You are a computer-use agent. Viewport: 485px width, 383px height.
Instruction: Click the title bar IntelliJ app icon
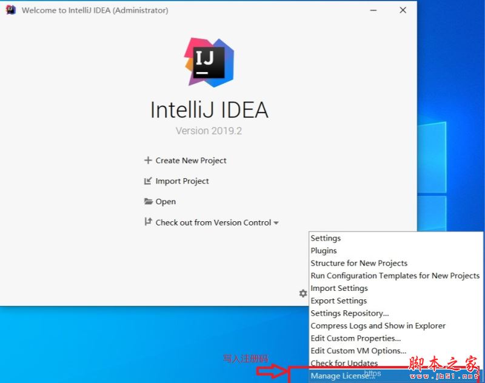click(10, 10)
